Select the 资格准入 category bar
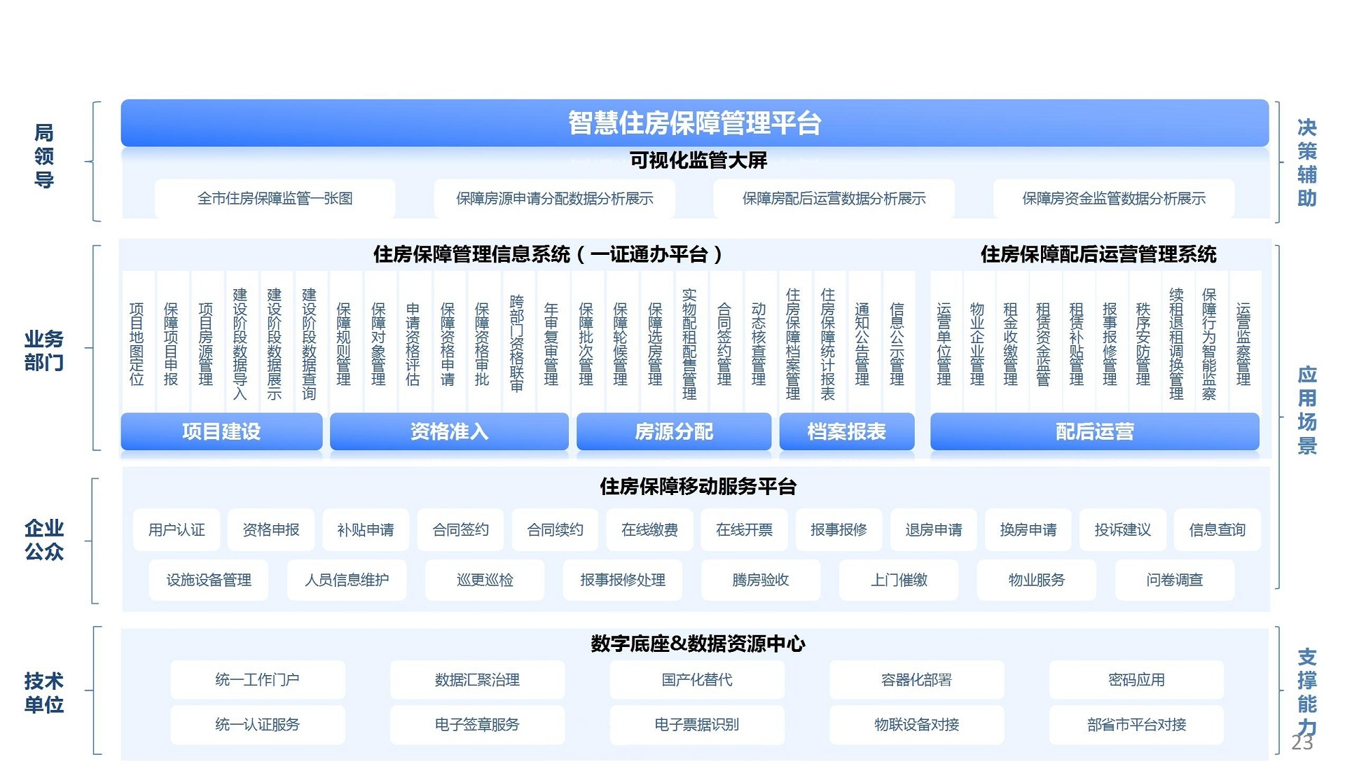This screenshot has width=1352, height=778. point(449,431)
